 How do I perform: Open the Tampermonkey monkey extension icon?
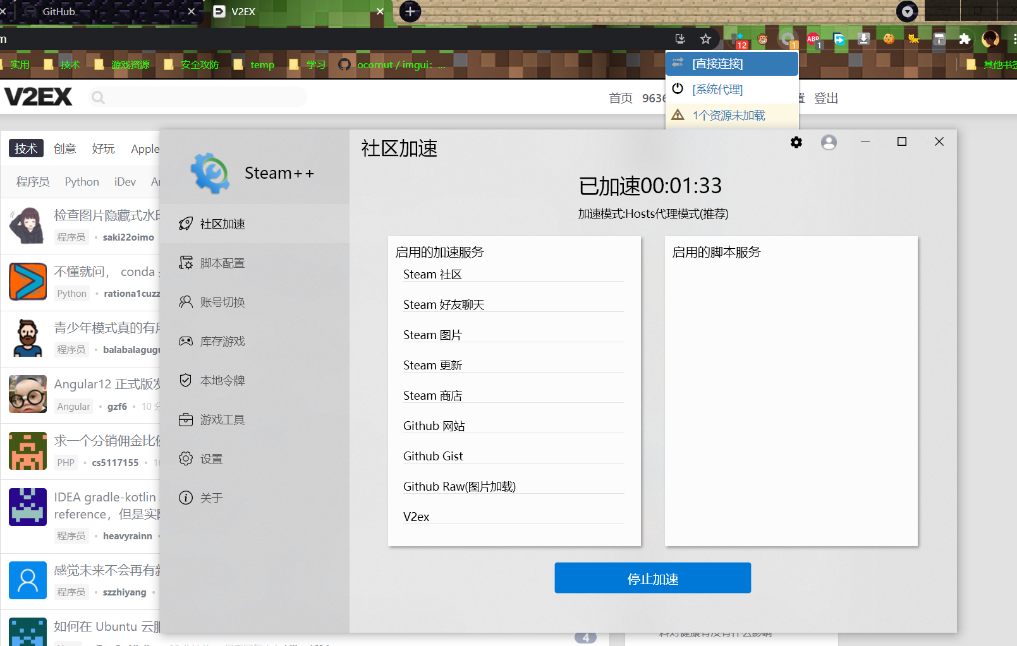click(763, 40)
